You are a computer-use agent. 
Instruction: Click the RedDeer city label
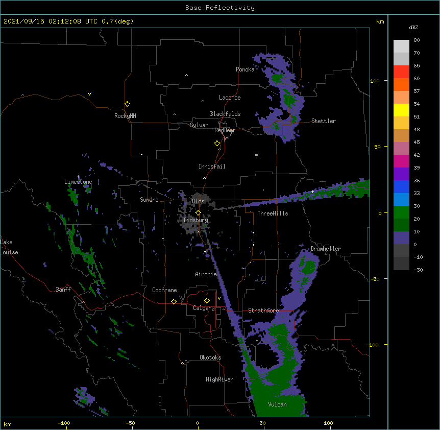[225, 130]
